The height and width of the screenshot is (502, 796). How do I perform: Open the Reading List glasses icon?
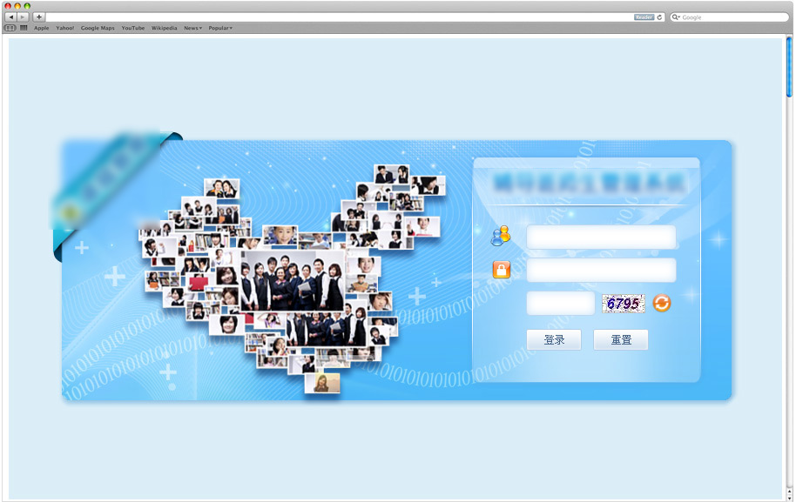(x=10, y=28)
